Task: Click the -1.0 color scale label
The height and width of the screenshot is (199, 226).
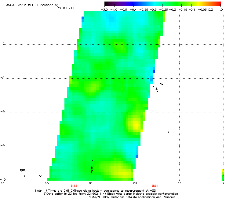Action: (x=114, y=10)
